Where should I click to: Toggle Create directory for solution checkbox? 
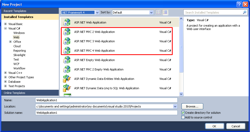[x=183, y=113]
